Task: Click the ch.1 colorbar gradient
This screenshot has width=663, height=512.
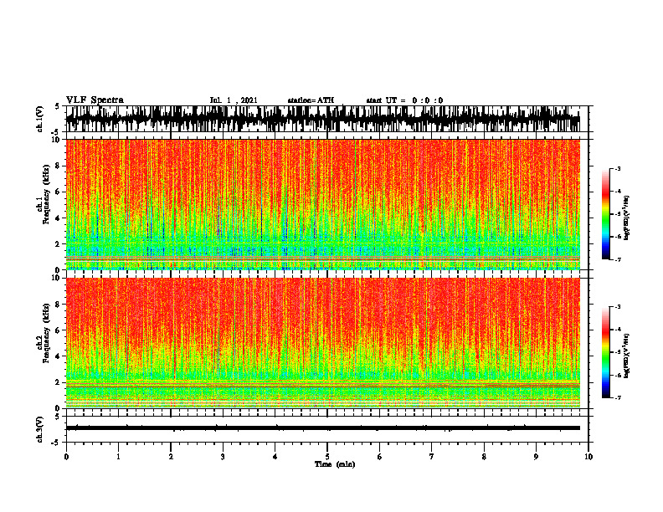Action: pyautogui.click(x=606, y=214)
